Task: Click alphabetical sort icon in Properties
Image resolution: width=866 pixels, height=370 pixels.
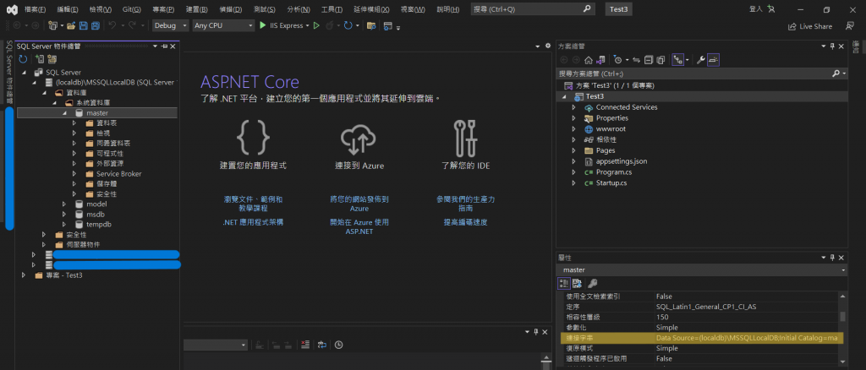Action: coord(577,284)
